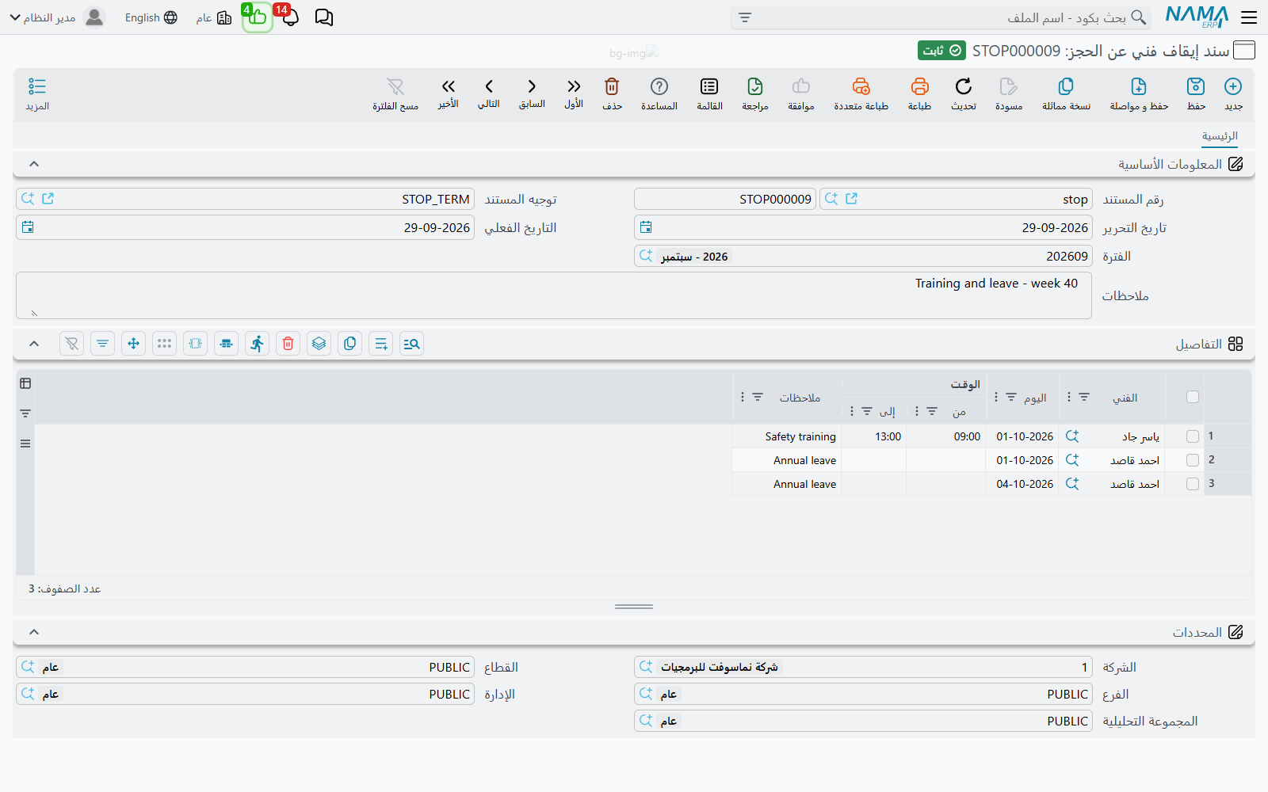Switch language to English
This screenshot has height=792, width=1268.
pyautogui.click(x=151, y=17)
